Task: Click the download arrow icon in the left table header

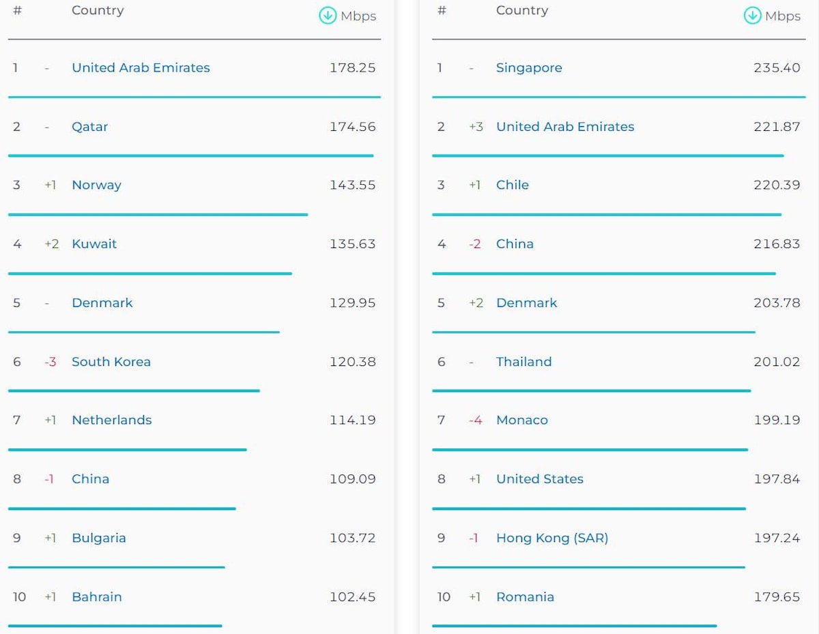Action: click(x=328, y=16)
